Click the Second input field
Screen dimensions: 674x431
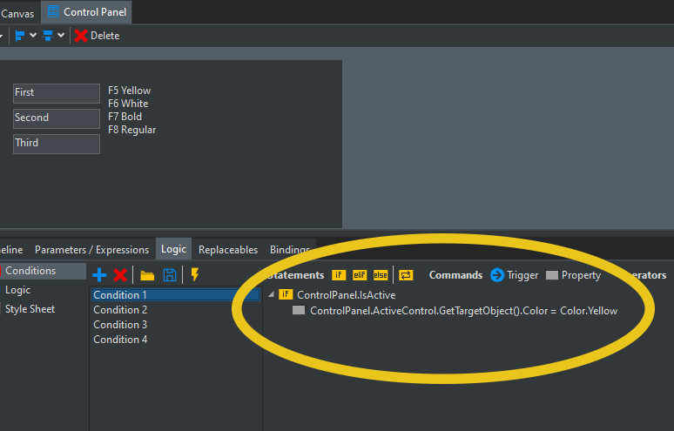point(57,118)
